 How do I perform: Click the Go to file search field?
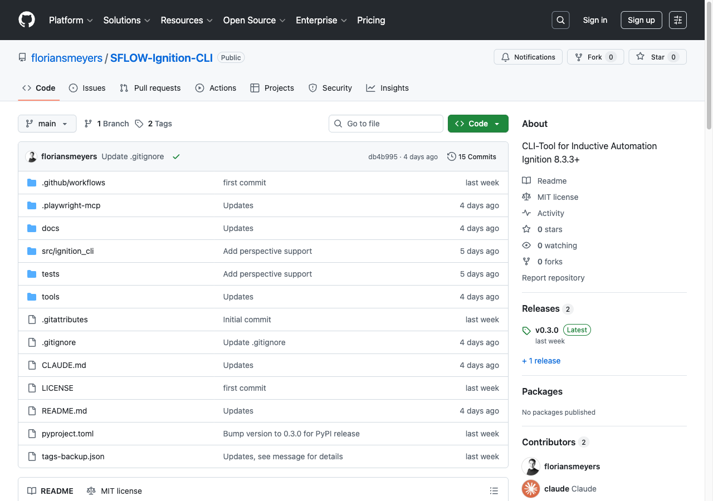pyautogui.click(x=385, y=124)
